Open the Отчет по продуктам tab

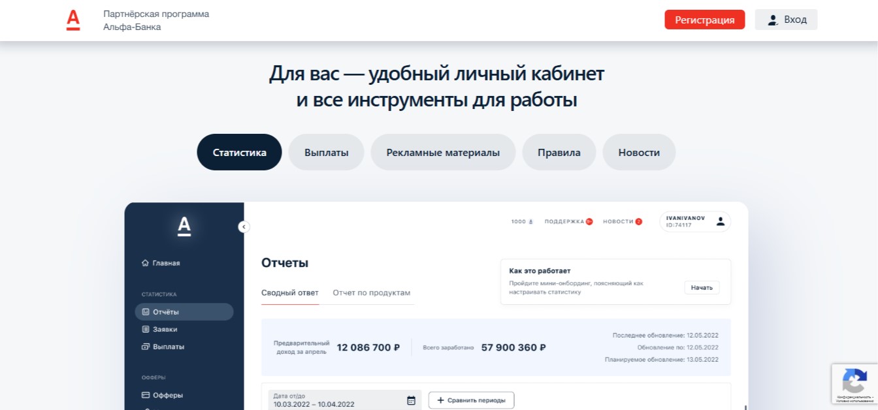tap(372, 292)
